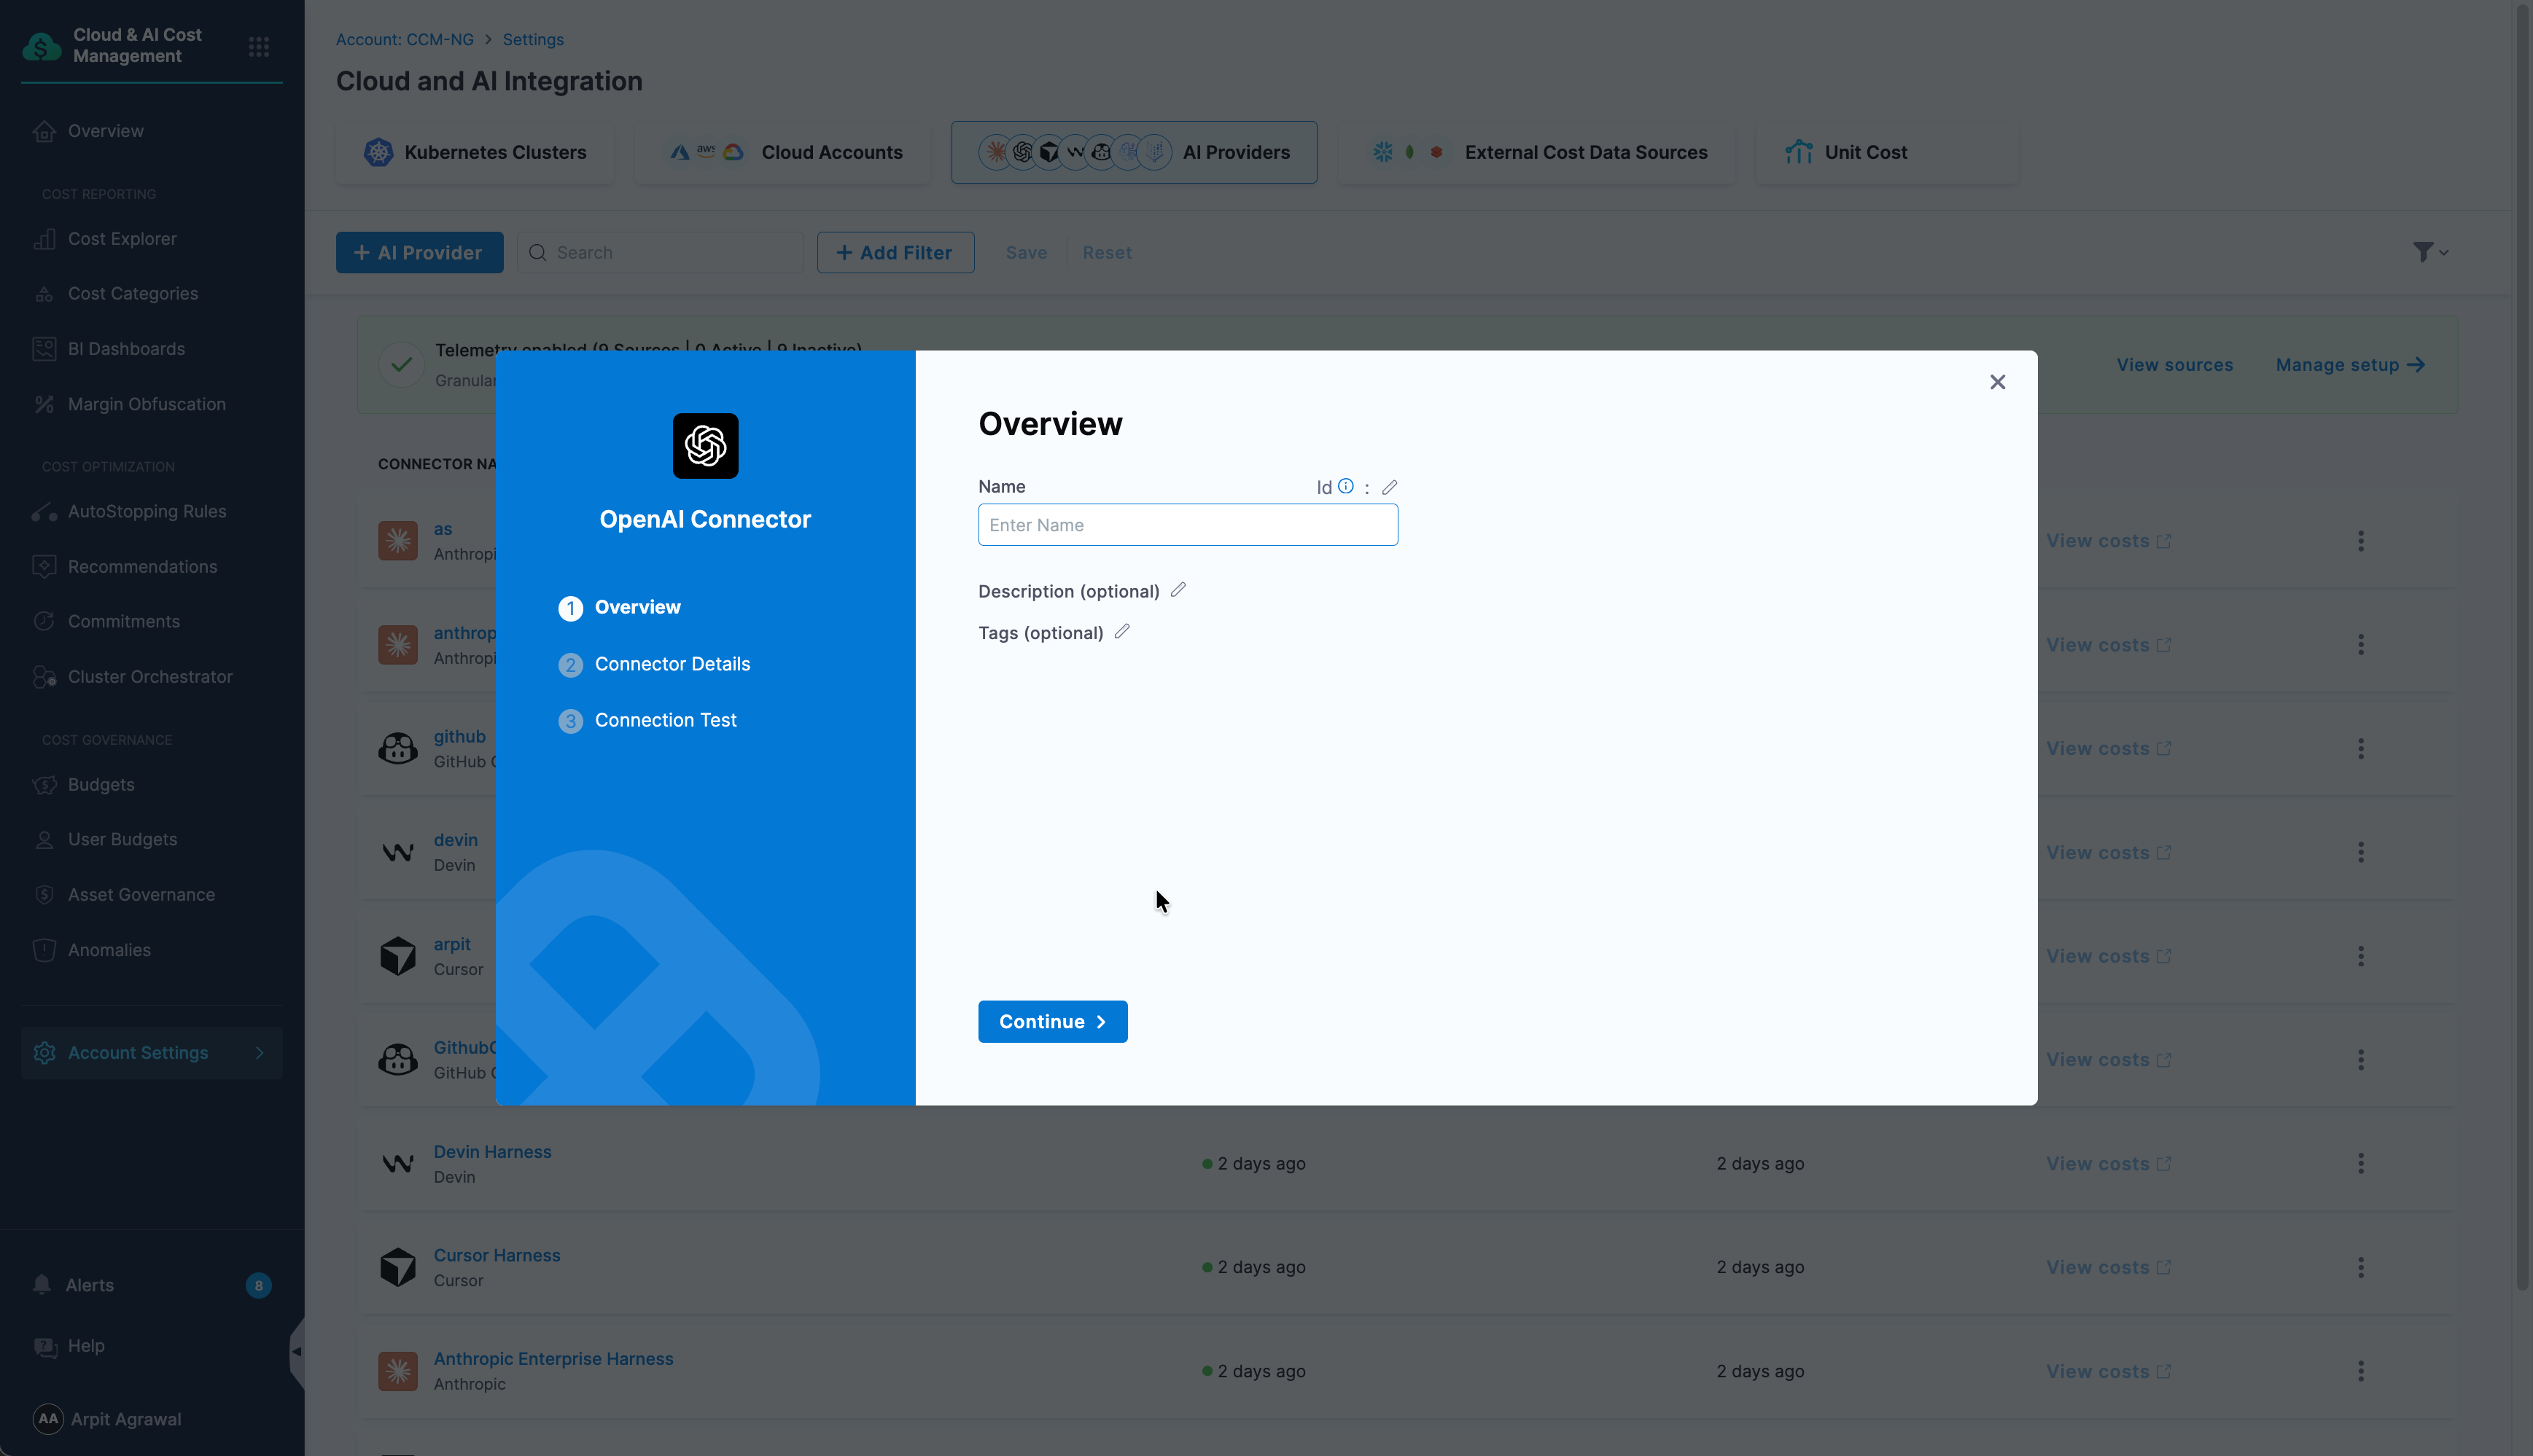Click the Enter Name input field

[x=1188, y=525]
